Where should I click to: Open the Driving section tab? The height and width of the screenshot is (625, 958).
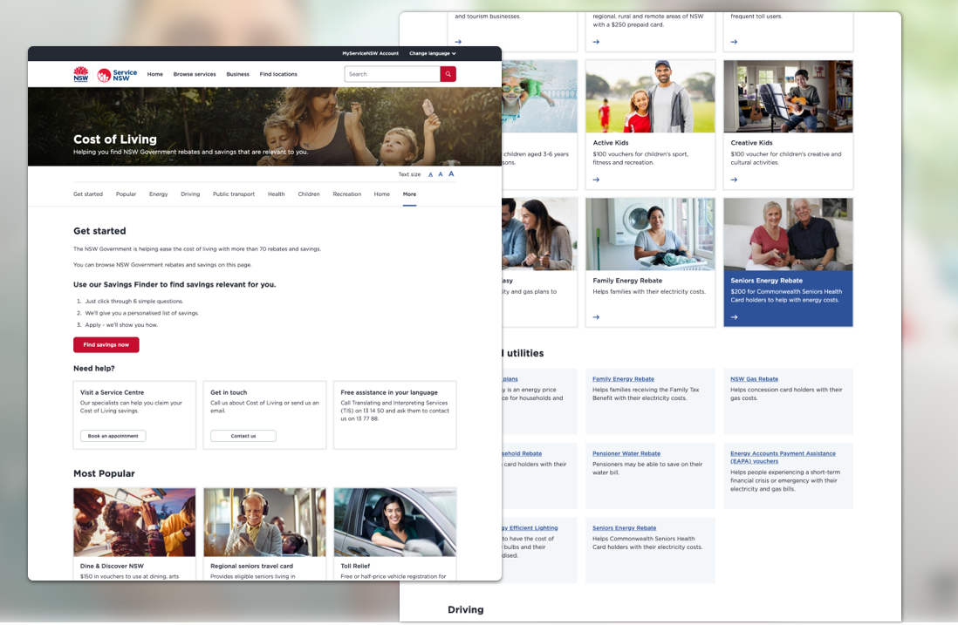(190, 194)
